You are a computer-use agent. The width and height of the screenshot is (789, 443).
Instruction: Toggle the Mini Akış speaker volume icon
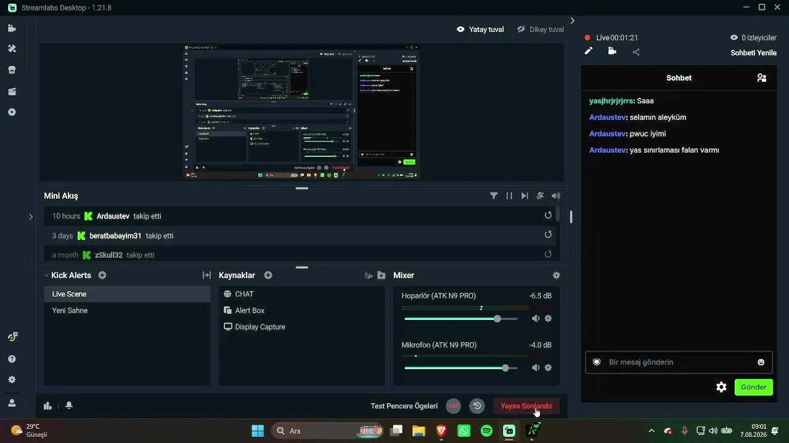pos(556,196)
